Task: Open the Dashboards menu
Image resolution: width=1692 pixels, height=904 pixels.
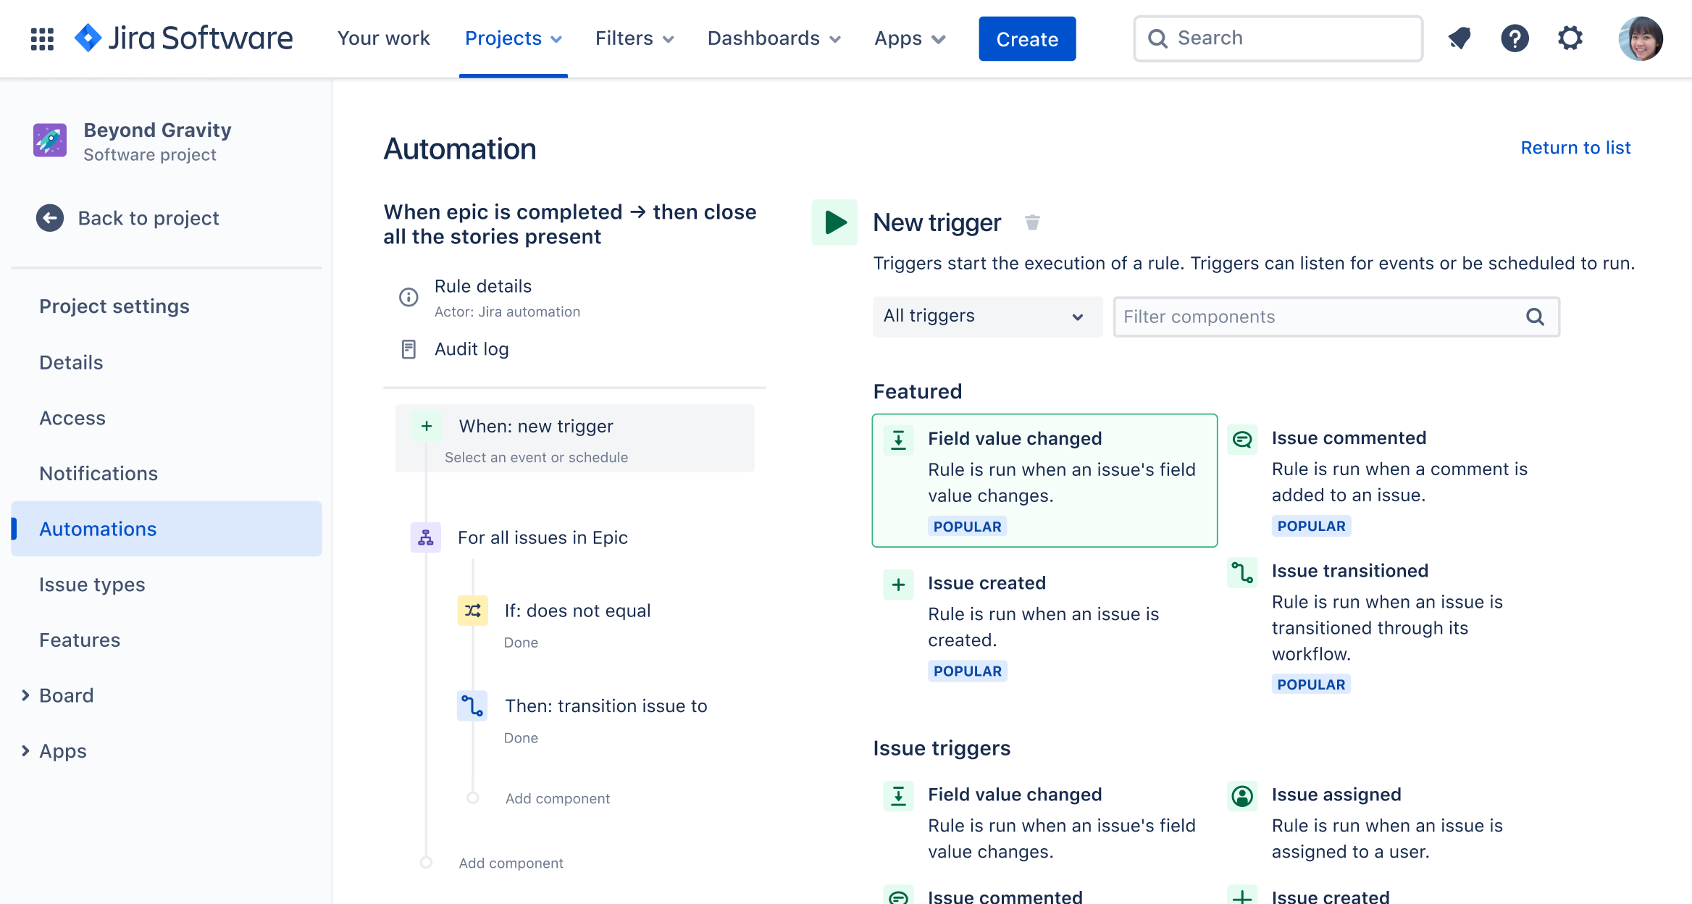Action: (774, 38)
